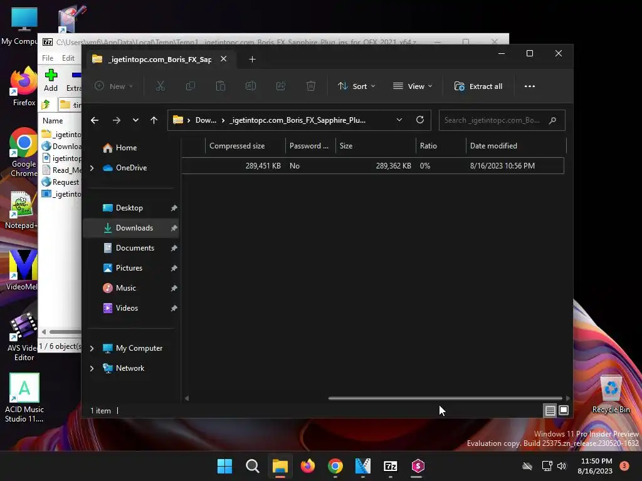Click Extract all button
The width and height of the screenshot is (642, 481).
pyautogui.click(x=478, y=86)
